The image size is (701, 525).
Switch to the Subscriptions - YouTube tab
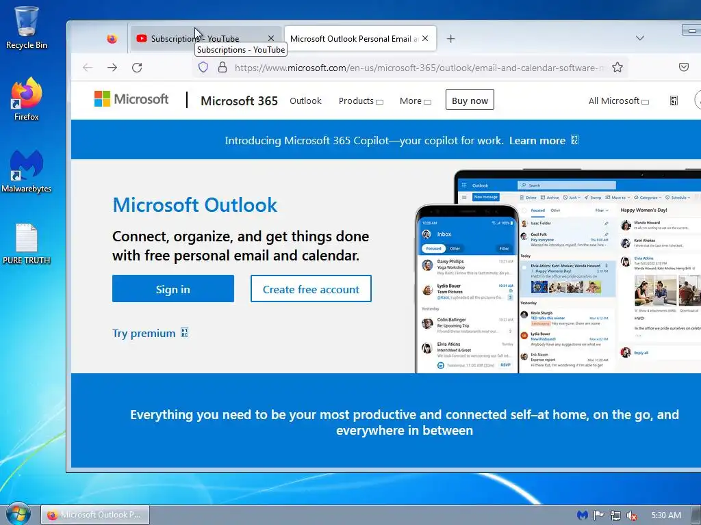205,39
